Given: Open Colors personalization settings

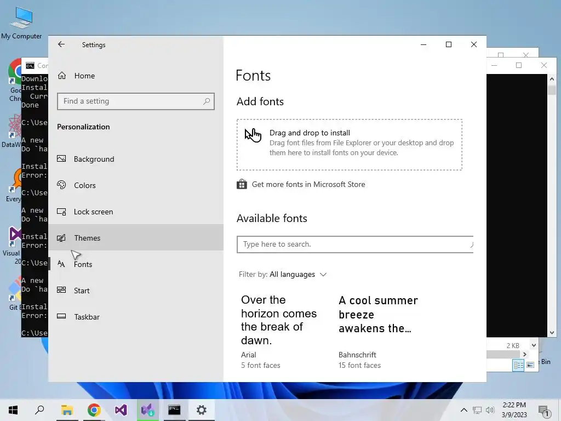Looking at the screenshot, I should pos(136,185).
